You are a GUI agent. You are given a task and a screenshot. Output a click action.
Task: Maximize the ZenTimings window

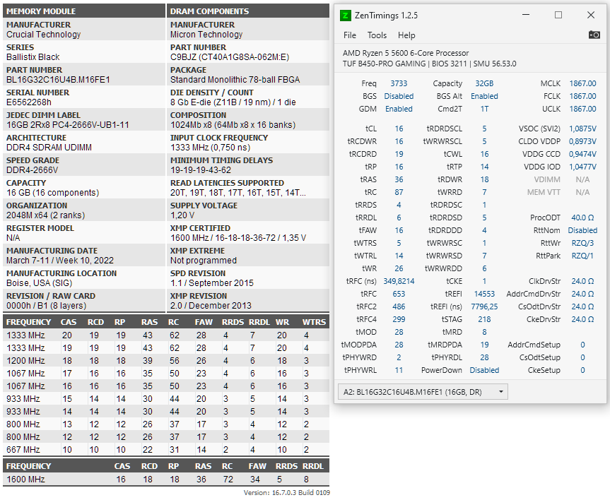[x=558, y=15]
